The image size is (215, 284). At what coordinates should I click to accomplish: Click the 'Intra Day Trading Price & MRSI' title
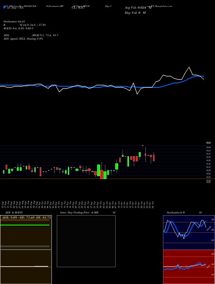coord(88,213)
